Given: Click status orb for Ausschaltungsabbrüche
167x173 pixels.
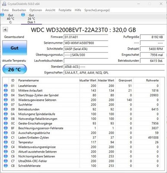Looking at the screenshot, I should click(x=6, y=133).
